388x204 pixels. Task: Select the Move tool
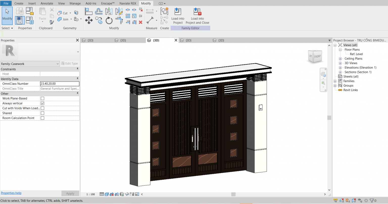88,20
